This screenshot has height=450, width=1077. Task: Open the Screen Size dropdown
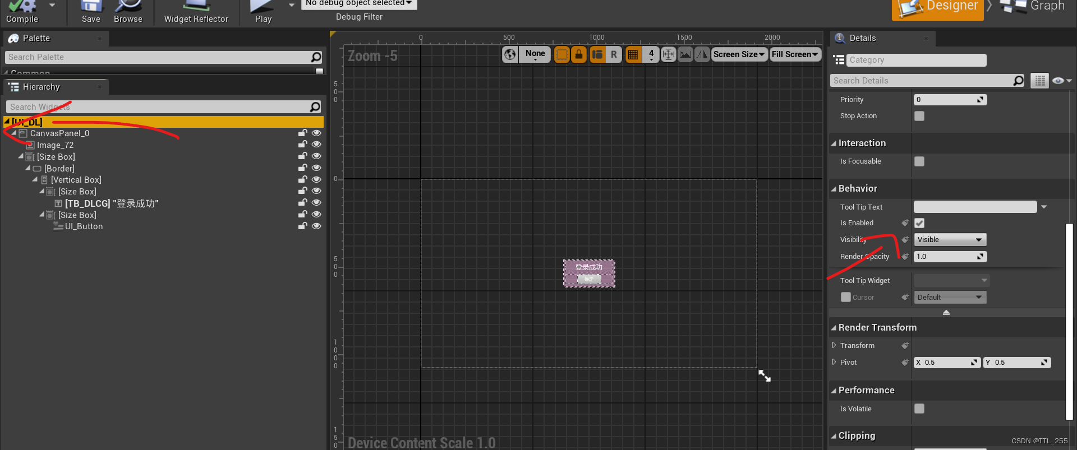pos(739,54)
